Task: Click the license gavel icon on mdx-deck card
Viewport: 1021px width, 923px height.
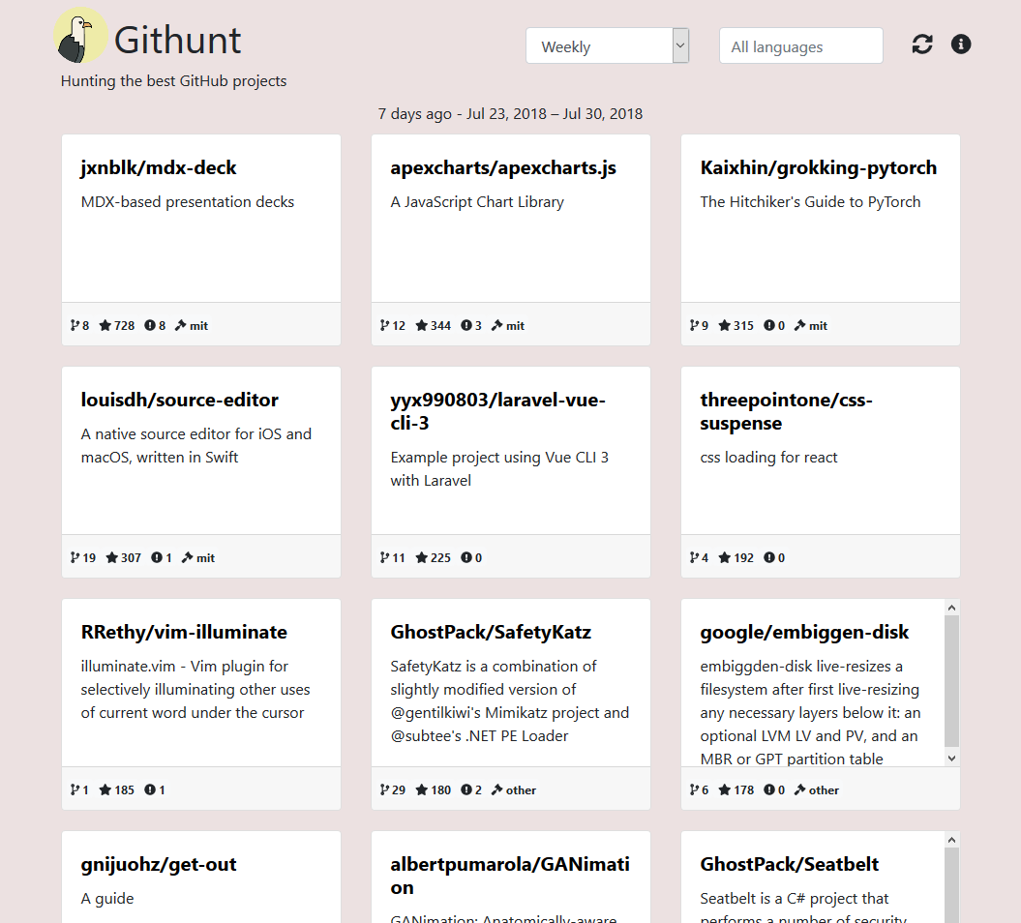Action: tap(180, 325)
